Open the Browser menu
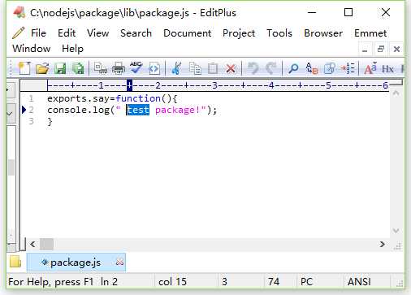This screenshot has height=295, width=411. tap(323, 33)
